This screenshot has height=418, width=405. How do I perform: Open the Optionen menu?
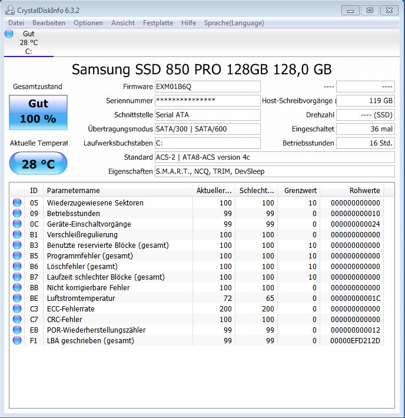coord(88,23)
